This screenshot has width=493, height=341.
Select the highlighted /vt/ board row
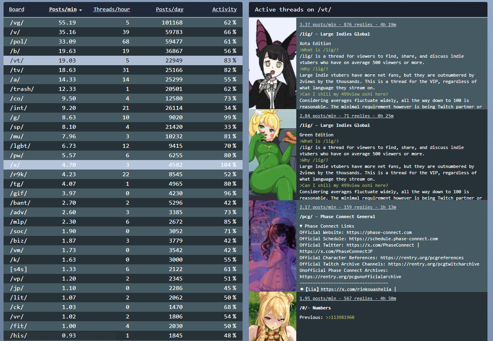(123, 60)
